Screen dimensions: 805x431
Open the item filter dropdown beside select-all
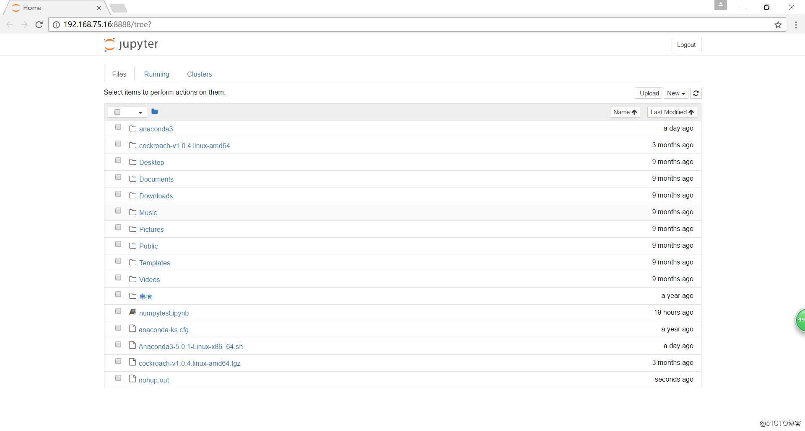pyautogui.click(x=140, y=112)
